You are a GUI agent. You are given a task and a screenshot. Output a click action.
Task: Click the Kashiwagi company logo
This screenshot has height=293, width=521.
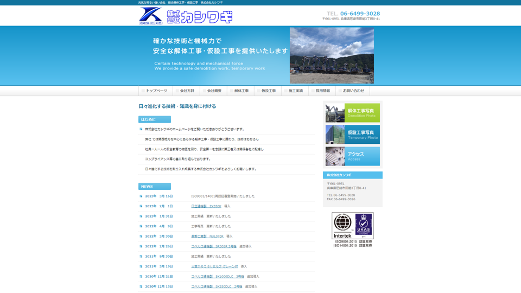pyautogui.click(x=186, y=16)
